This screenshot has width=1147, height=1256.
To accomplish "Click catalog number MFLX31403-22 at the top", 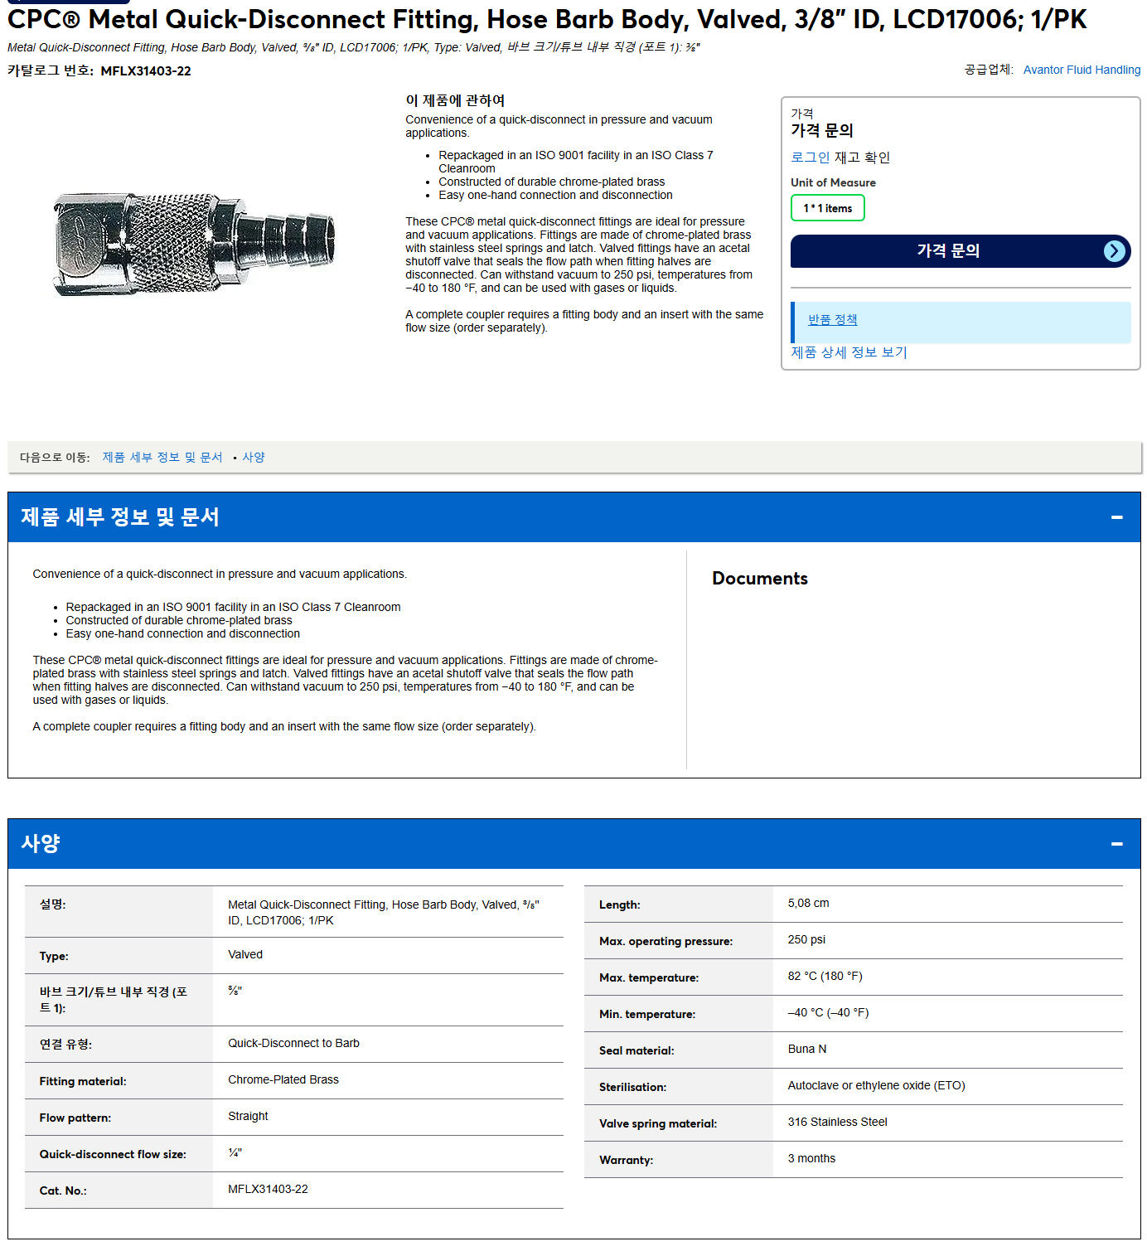I will pyautogui.click(x=146, y=71).
